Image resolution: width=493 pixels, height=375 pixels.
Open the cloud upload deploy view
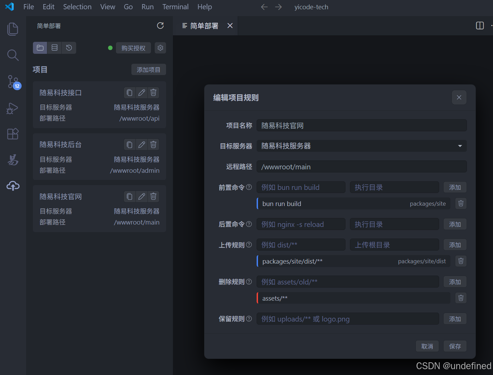click(13, 186)
